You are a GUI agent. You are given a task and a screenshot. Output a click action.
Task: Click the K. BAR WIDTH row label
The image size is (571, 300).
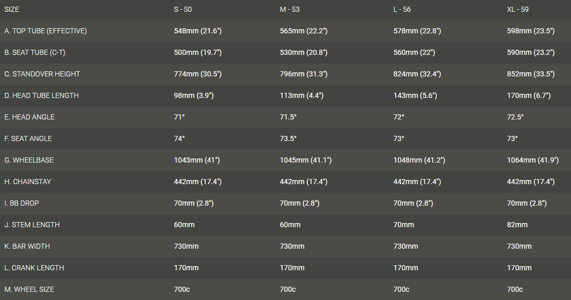tap(27, 246)
